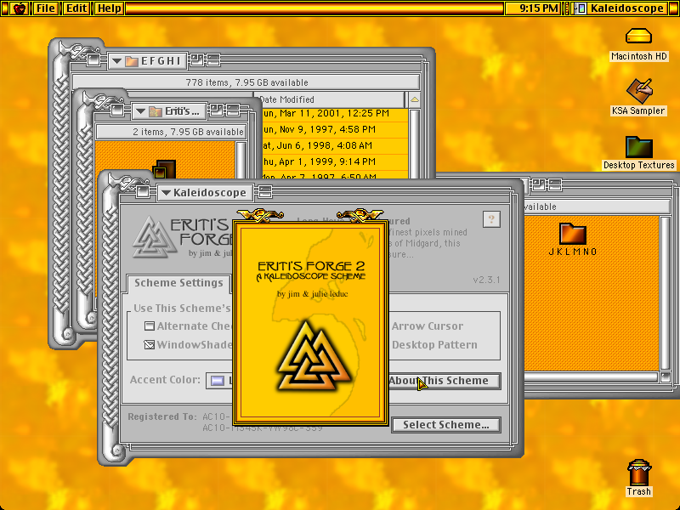
Task: Select the row dated Mar 11, 2001, 12:25 PM
Action: [334, 114]
